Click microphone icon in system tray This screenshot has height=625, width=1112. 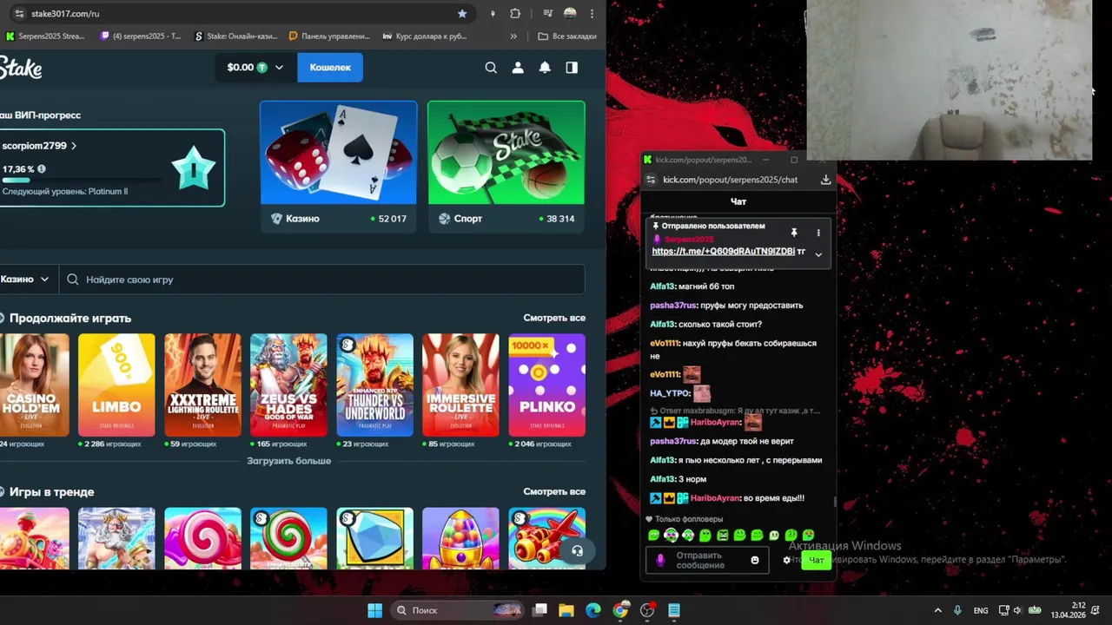pos(957,610)
